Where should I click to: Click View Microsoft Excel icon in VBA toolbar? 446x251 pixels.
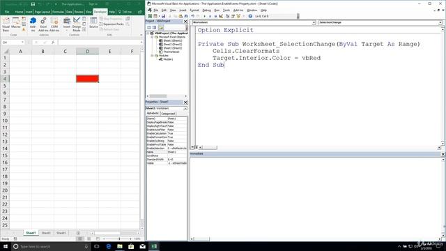[x=150, y=16]
